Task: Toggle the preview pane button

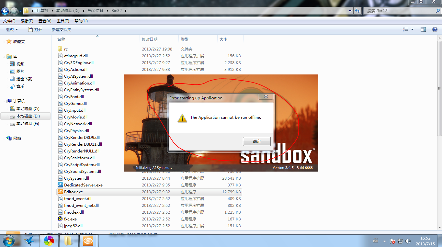Action: pyautogui.click(x=423, y=29)
